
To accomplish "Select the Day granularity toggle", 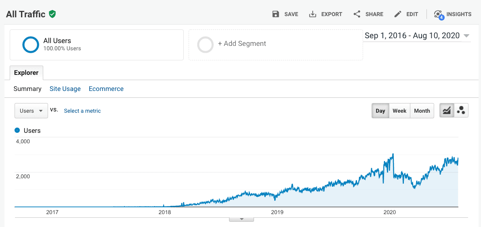I will click(380, 111).
